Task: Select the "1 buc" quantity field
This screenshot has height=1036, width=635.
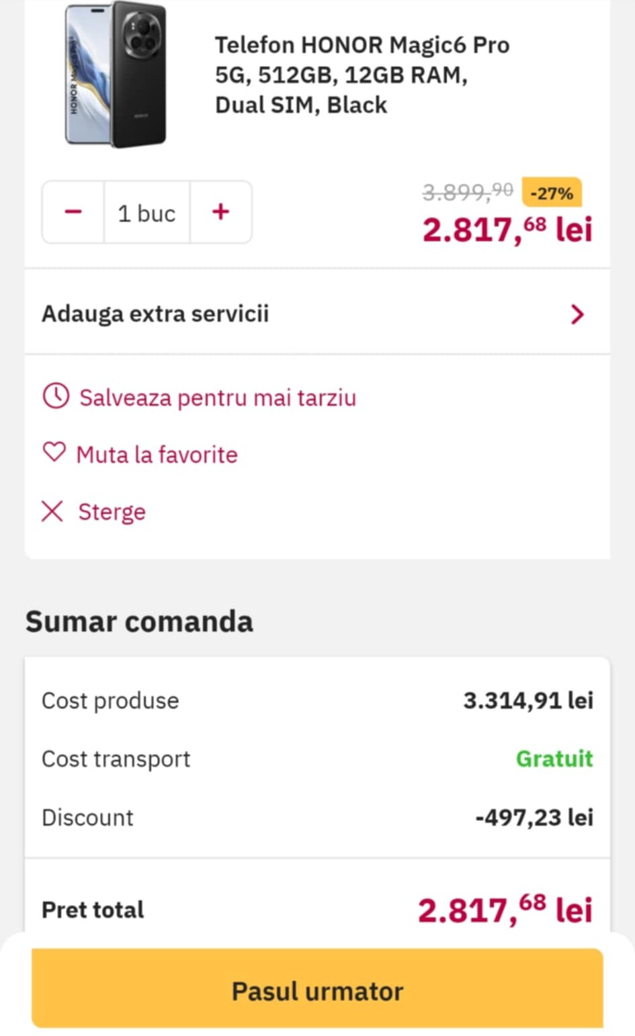Action: 146,213
